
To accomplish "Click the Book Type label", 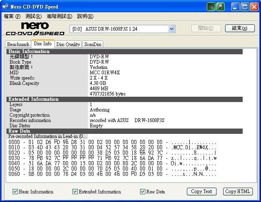I will 20,62.
